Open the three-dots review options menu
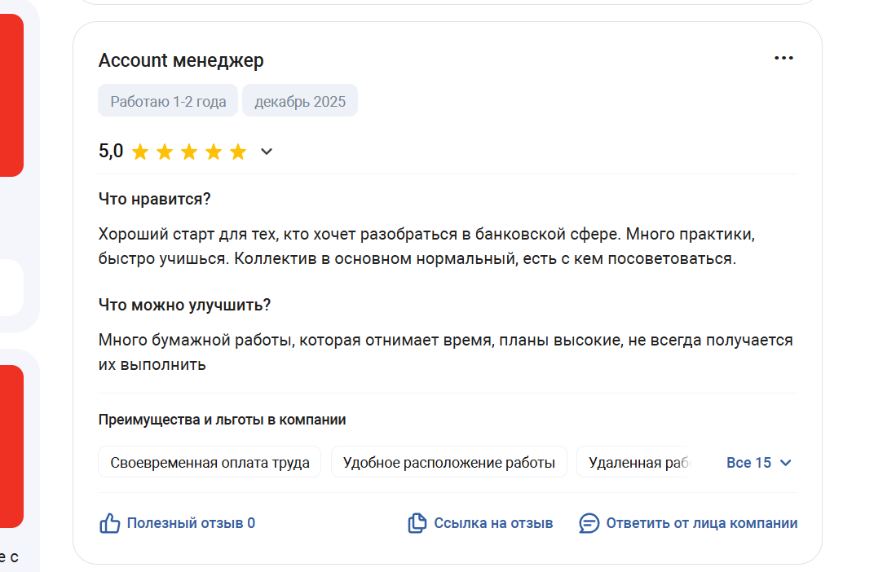The width and height of the screenshot is (896, 572). pos(783,58)
